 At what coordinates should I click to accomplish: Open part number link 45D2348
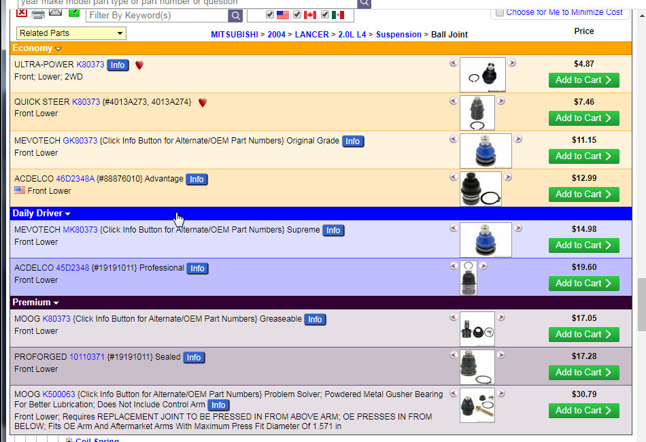[73, 268]
